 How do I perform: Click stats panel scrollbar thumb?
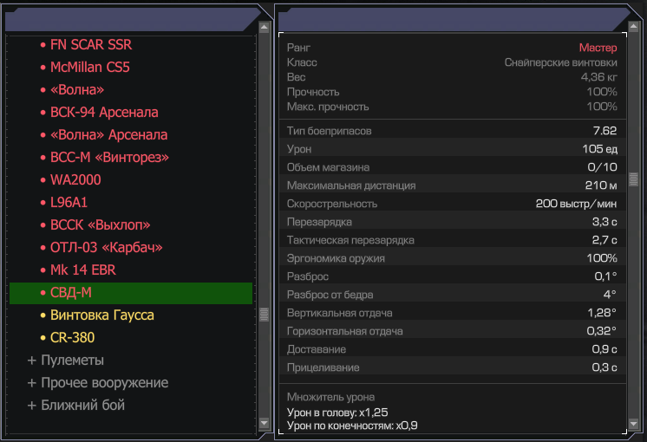coord(633,179)
